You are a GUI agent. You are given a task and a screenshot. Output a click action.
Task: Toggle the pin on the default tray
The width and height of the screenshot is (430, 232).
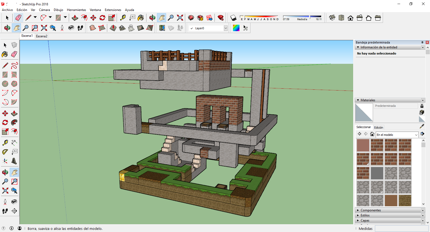[x=422, y=42]
